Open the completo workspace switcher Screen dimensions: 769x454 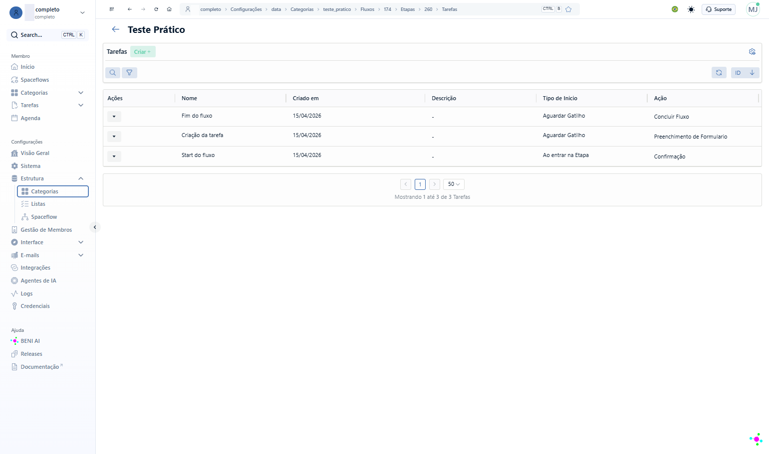tap(48, 12)
